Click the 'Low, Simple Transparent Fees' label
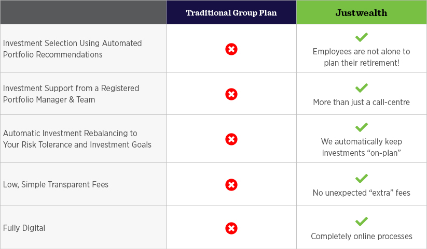Screen dimensions: 427x249 click(x=56, y=185)
